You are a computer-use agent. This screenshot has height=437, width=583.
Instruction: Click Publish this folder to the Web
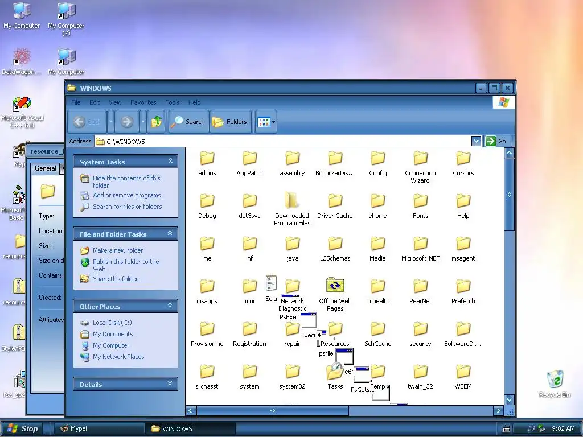tap(126, 265)
